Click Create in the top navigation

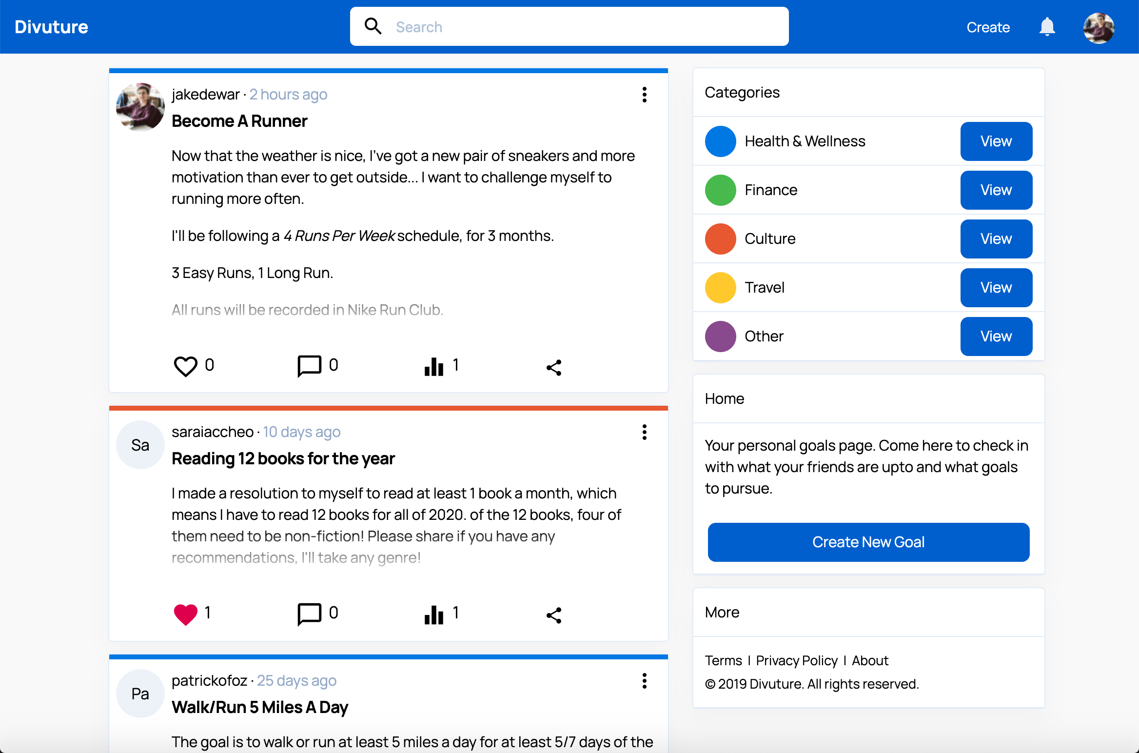pyautogui.click(x=988, y=27)
